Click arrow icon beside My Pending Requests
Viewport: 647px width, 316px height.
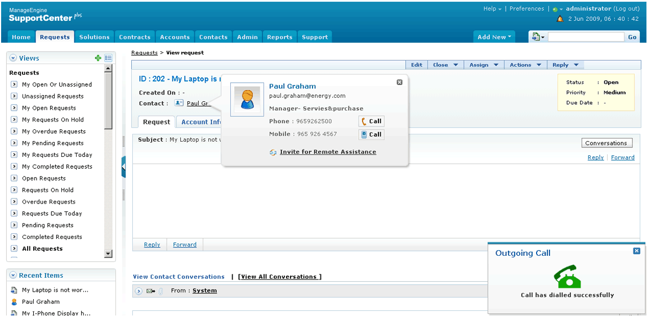pyautogui.click(x=14, y=143)
